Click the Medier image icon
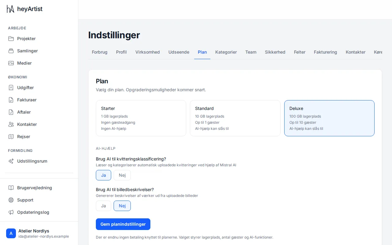The height and width of the screenshot is (245, 392). pos(11,63)
